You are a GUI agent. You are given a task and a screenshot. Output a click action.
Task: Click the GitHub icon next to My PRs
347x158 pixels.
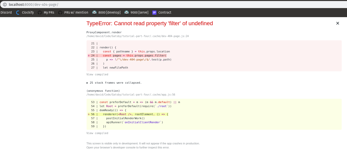(40, 12)
